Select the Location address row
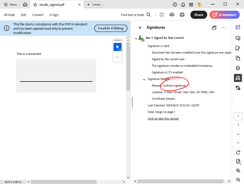The width and height of the screenshot is (244, 184). [183, 92]
